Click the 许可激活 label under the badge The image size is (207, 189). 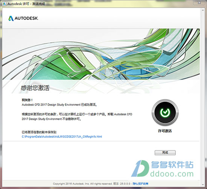click(165, 131)
